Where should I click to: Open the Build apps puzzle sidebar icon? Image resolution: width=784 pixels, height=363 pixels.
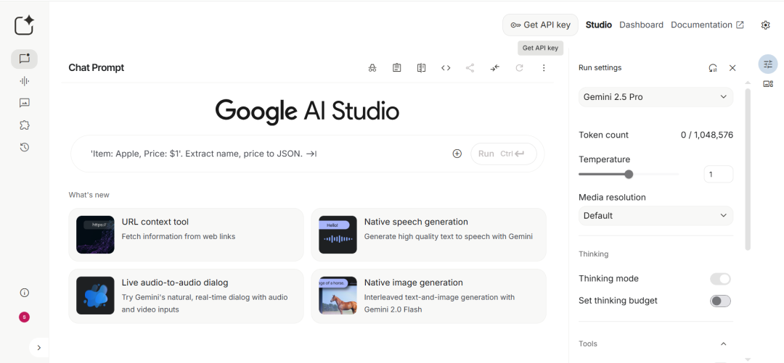click(24, 125)
